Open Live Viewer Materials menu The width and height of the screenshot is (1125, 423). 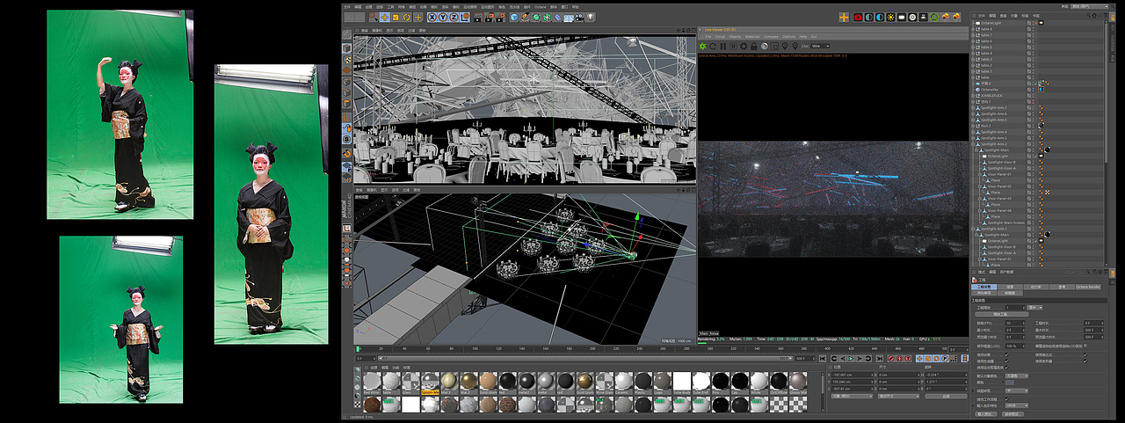coord(752,37)
